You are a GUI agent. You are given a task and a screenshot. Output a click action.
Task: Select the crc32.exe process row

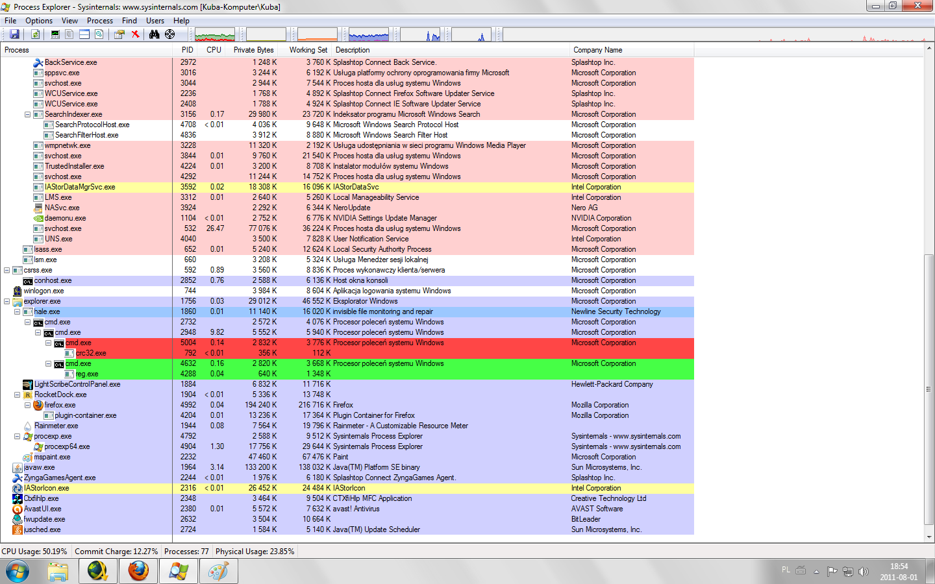point(347,353)
